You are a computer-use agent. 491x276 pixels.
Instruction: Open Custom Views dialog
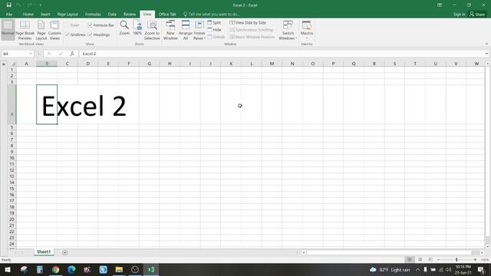[54, 30]
